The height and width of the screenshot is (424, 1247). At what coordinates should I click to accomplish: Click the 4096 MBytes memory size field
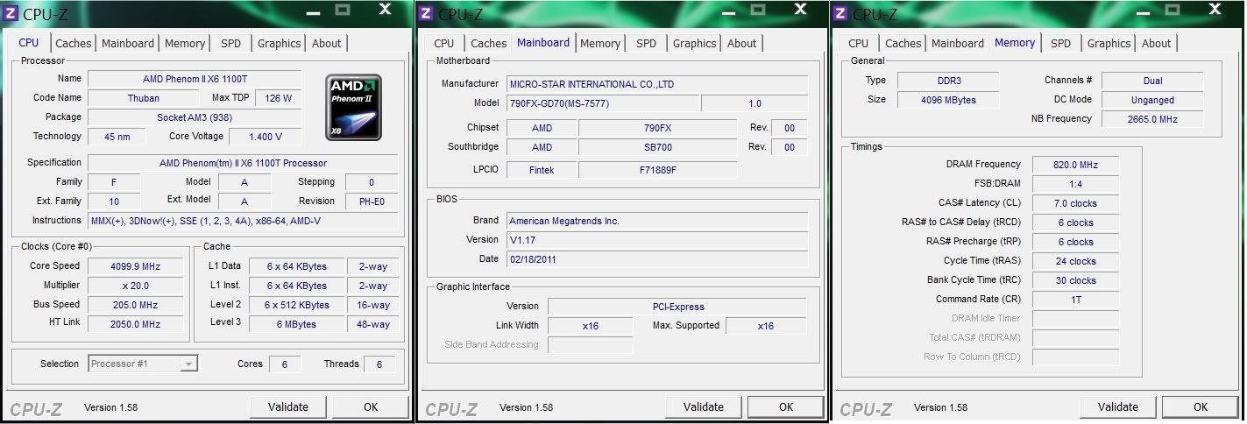pos(948,100)
